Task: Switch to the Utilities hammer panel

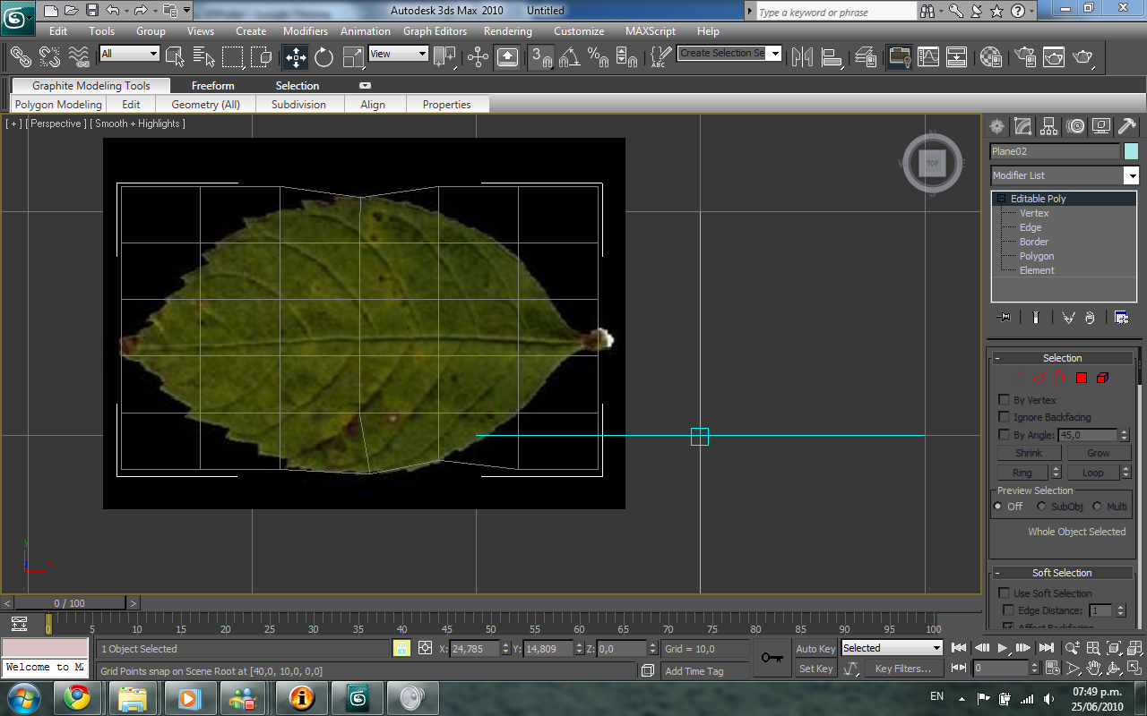Action: tap(1127, 126)
